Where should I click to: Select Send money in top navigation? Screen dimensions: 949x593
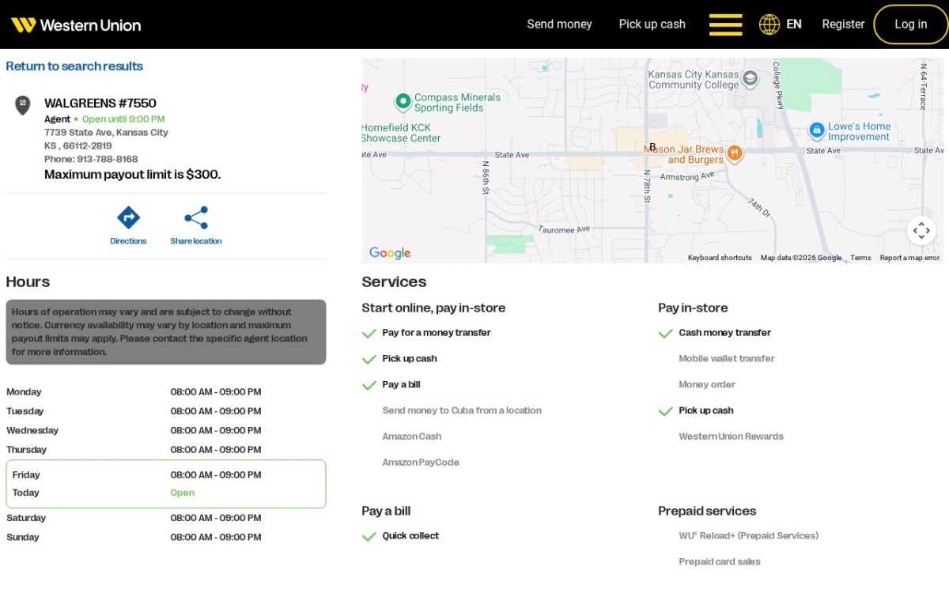[559, 25]
